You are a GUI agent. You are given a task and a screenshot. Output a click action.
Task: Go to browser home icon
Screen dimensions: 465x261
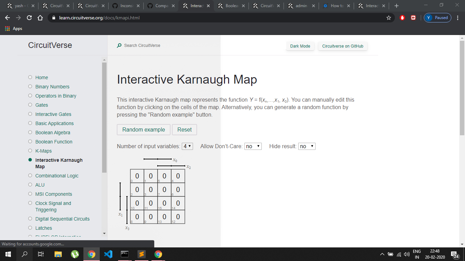coord(40,18)
